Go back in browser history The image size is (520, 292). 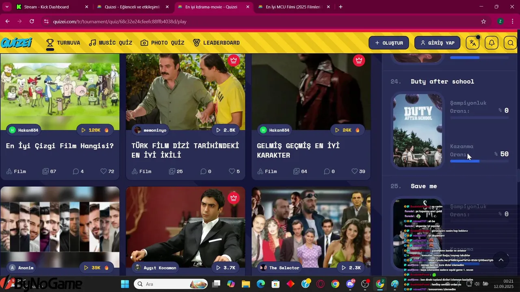[x=7, y=21]
